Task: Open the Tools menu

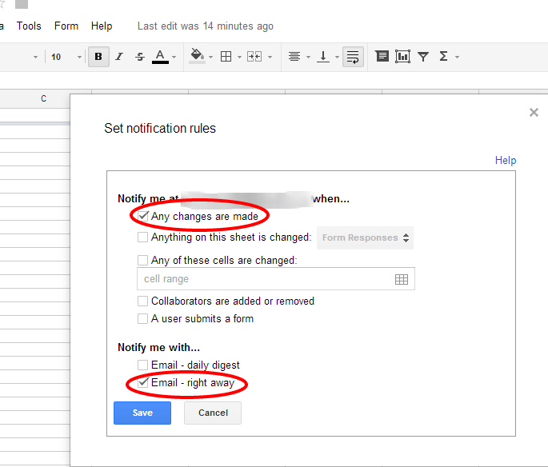Action: click(29, 26)
